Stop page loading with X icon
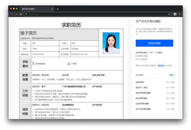 21,14
